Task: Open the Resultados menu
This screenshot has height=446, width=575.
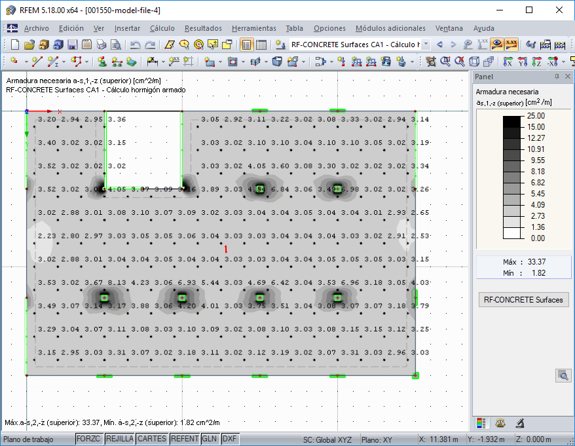Action: coord(203,28)
